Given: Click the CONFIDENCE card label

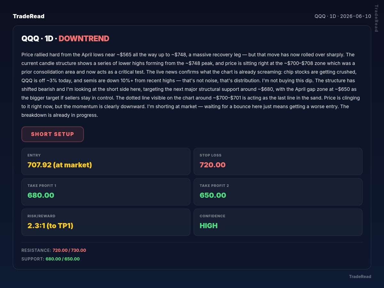Looking at the screenshot, I should [x=212, y=216].
